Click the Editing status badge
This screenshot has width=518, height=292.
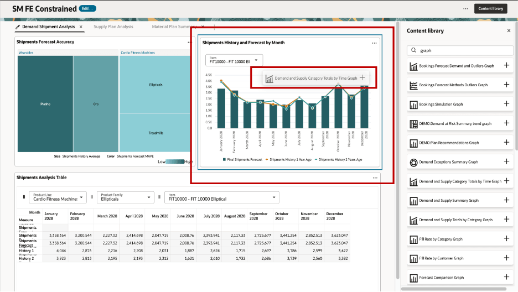point(87,9)
